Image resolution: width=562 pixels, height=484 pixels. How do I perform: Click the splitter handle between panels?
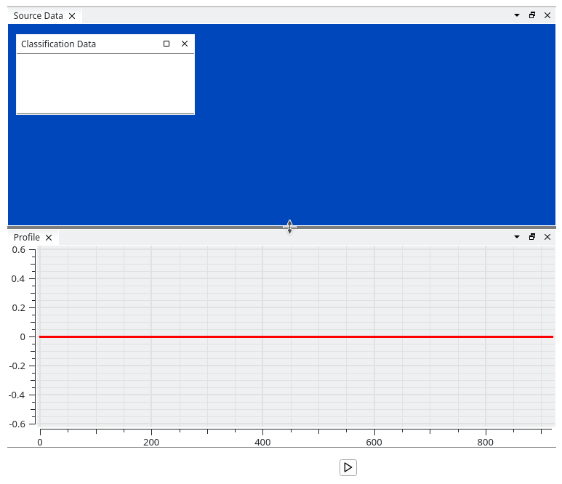coord(281,227)
